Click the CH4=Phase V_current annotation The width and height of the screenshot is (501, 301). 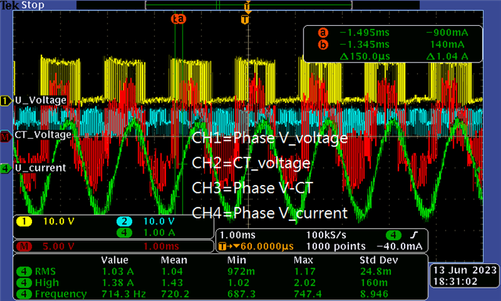[269, 213]
